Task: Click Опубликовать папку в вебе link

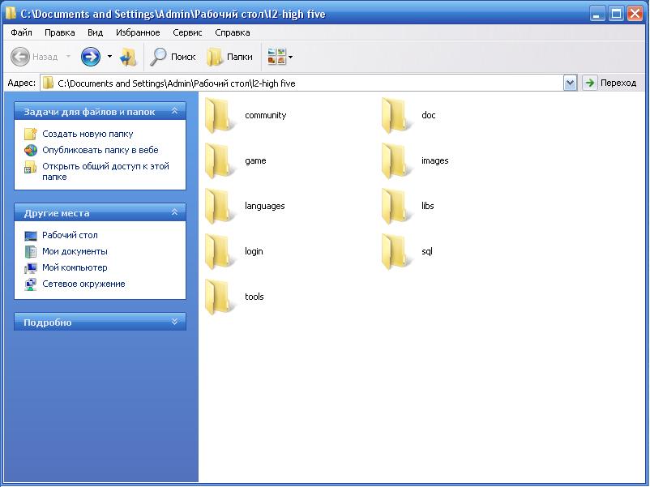Action: (x=100, y=150)
